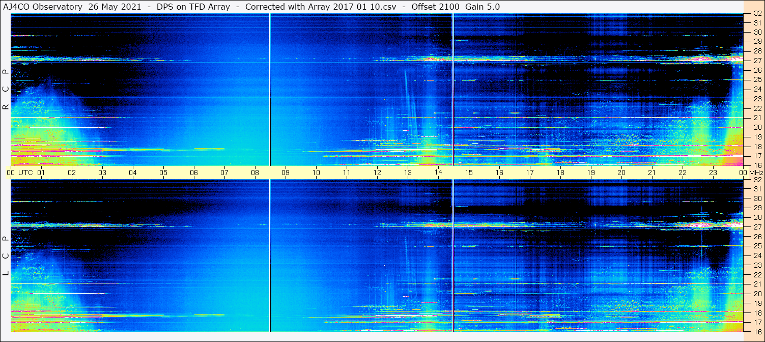Select the 12 hour mark on time axis
Screen dimensions: 765x342
(377, 173)
